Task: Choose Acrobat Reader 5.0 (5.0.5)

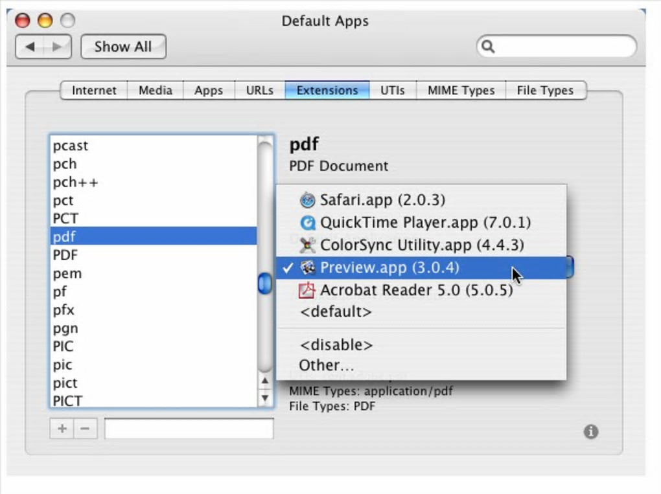Action: 421,290
